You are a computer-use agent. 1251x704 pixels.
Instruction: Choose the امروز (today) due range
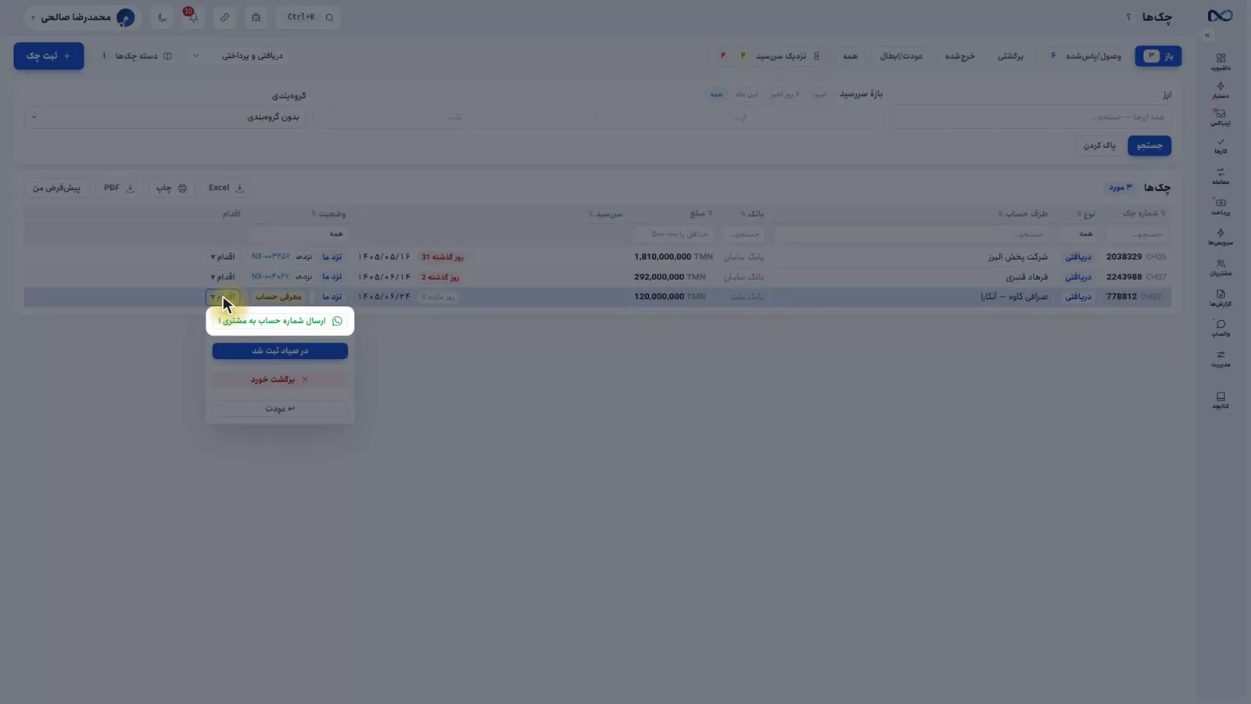(x=819, y=95)
